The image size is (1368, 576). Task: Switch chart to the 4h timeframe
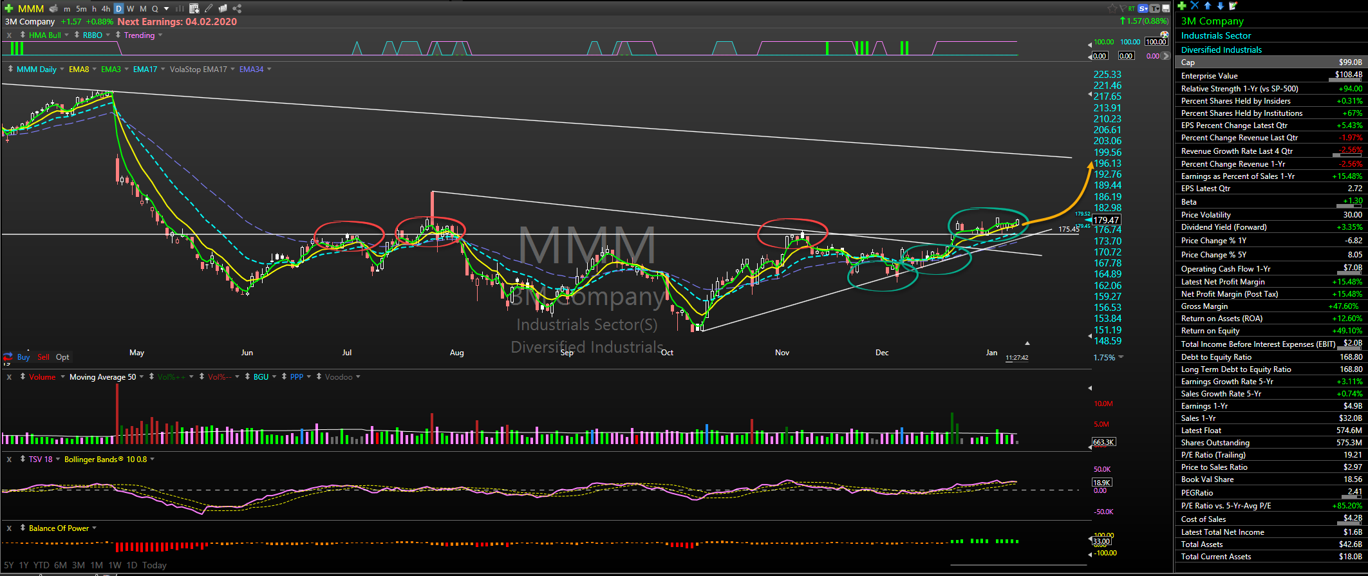click(106, 9)
